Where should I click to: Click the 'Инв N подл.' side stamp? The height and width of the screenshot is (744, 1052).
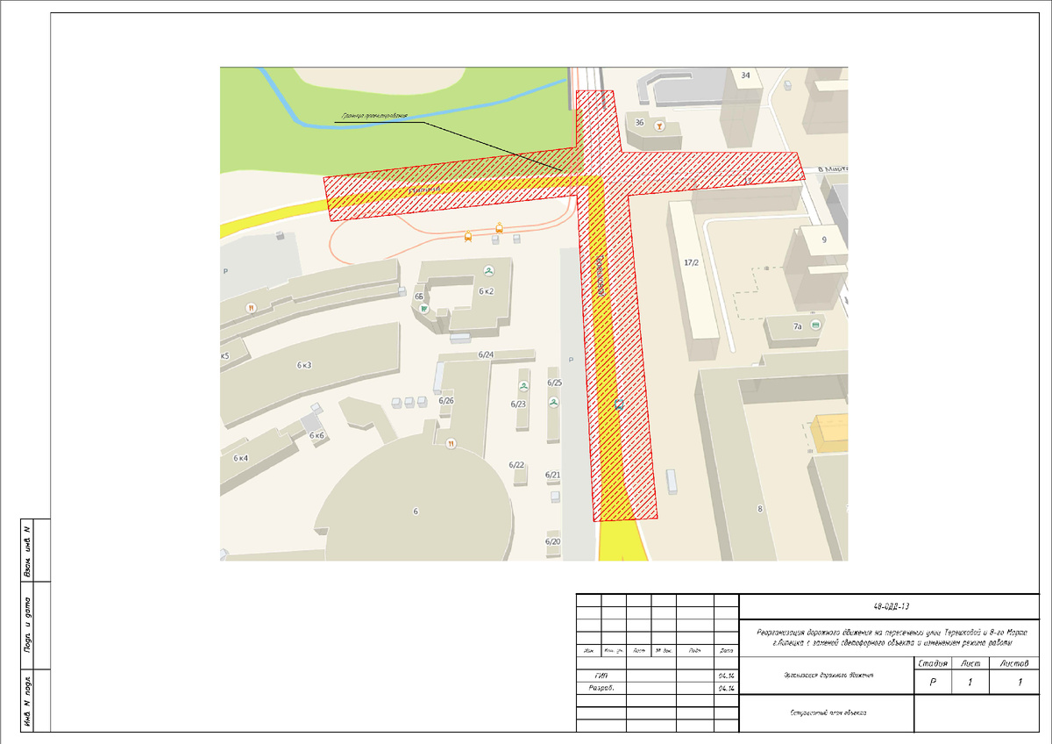27,703
